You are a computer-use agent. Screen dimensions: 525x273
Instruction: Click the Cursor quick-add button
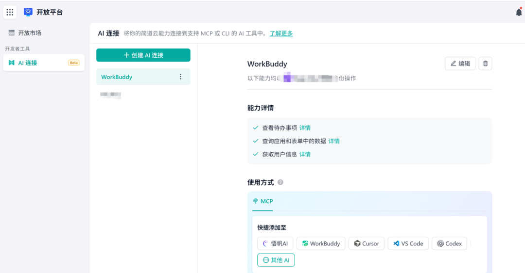point(367,243)
